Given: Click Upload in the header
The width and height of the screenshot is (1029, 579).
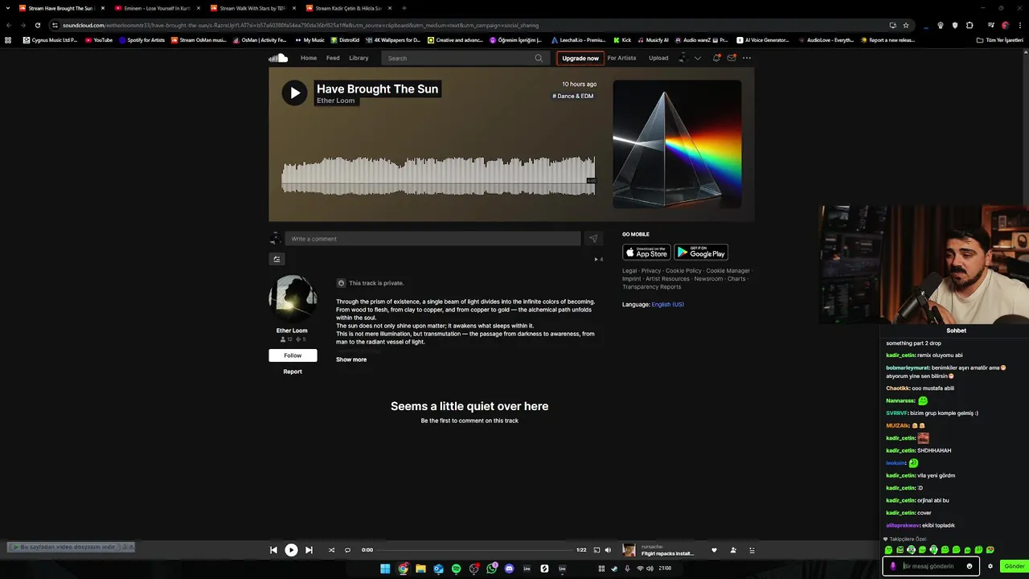Looking at the screenshot, I should (x=658, y=58).
